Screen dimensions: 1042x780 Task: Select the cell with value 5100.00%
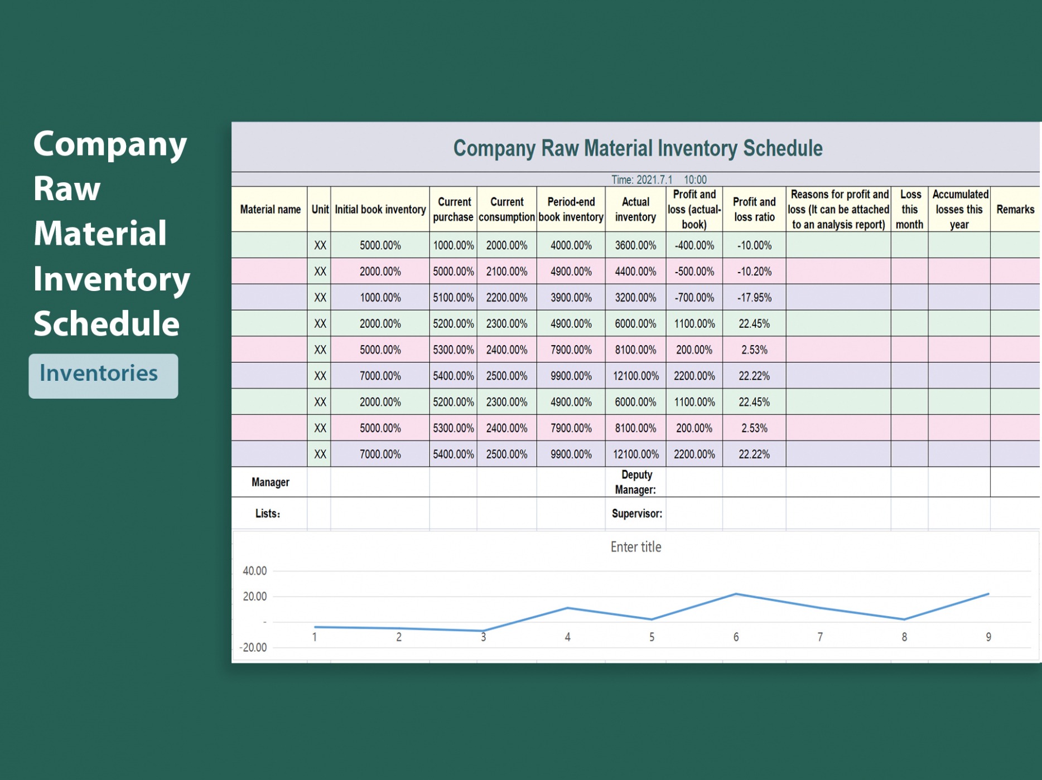coord(453,298)
